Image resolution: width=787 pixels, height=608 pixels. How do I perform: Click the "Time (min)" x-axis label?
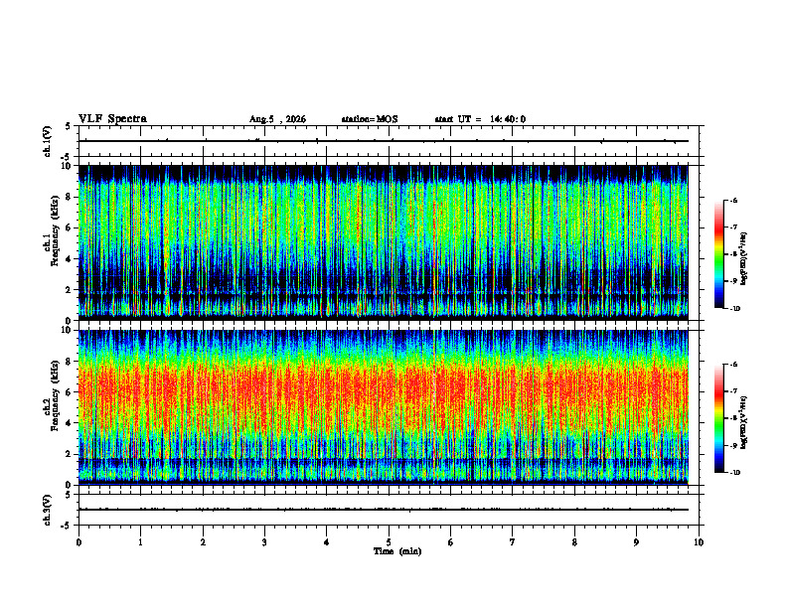(397, 551)
